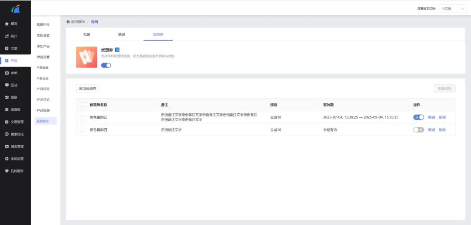Disable the 黑色星期五 coupon switch
Image resolution: width=471 pixels, height=225 pixels.
coord(418,117)
